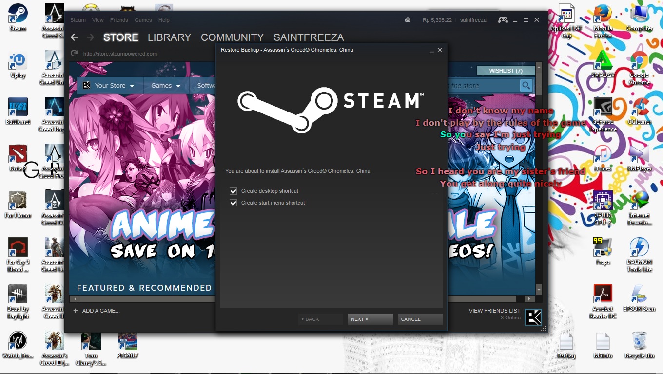The width and height of the screenshot is (663, 374).
Task: Launch Tom Clancy's desktop shortcut
Action: tap(91, 348)
